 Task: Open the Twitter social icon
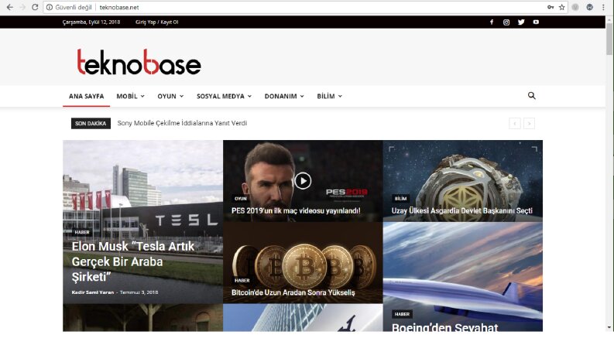[x=521, y=22]
